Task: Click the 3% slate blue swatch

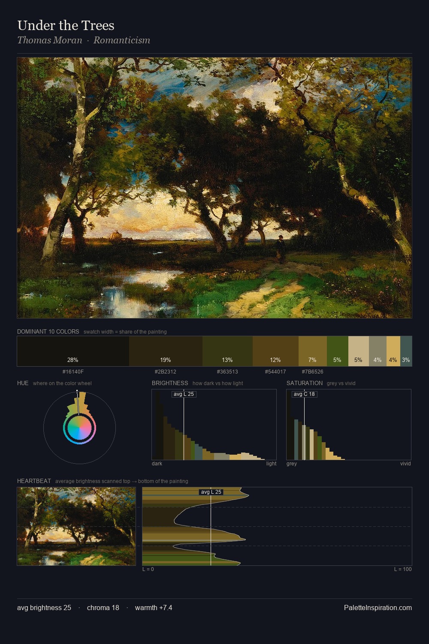Action: (406, 351)
